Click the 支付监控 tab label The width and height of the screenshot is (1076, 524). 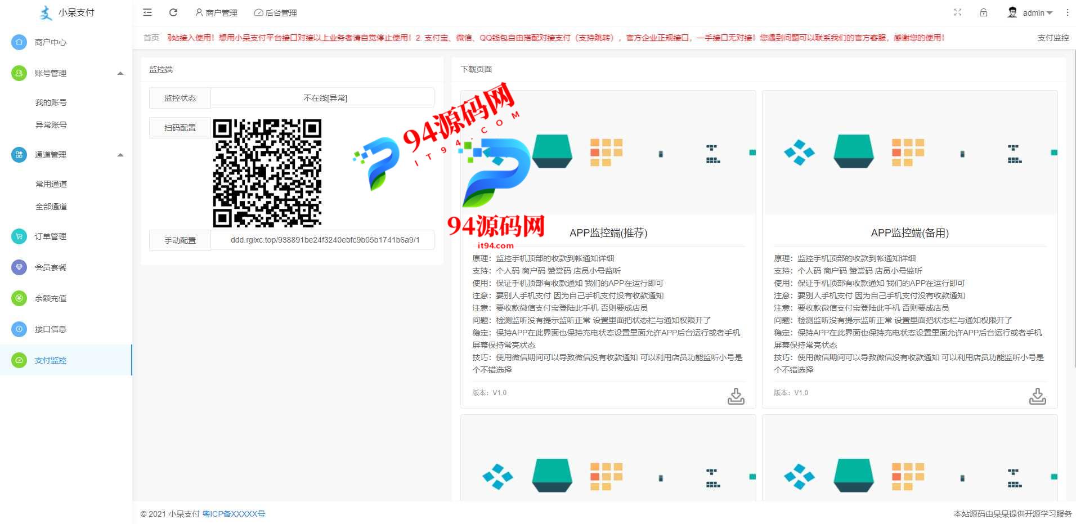[x=1053, y=38]
